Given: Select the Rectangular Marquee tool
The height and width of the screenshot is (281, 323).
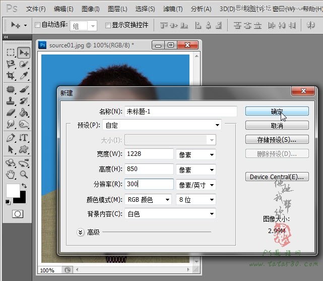Looking at the screenshot, I should pyautogui.click(x=11, y=52).
